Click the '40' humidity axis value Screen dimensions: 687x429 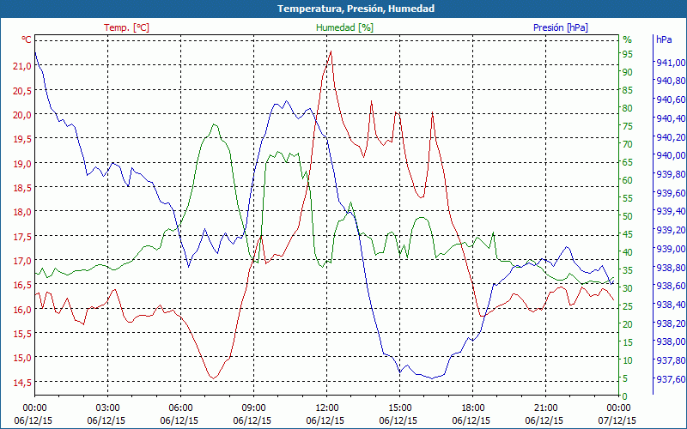pos(628,252)
